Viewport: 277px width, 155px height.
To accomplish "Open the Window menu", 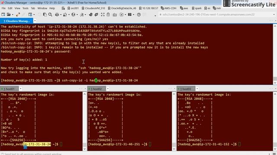I will (42, 8).
